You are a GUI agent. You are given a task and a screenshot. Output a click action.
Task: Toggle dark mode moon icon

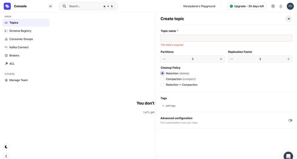6,147
